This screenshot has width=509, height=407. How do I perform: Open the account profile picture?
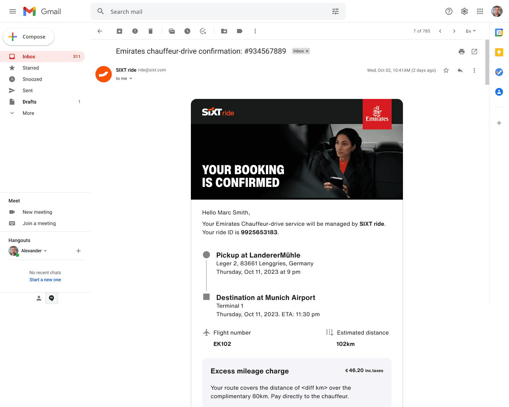(x=497, y=11)
